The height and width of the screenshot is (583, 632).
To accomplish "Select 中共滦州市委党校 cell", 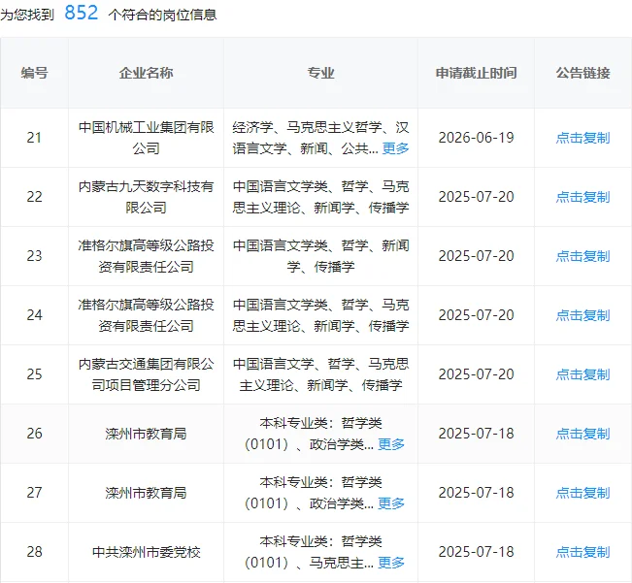I will pos(146,552).
